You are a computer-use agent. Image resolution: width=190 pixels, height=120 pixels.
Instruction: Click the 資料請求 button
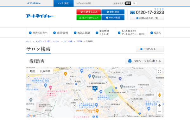pyautogui.click(x=113, y=12)
